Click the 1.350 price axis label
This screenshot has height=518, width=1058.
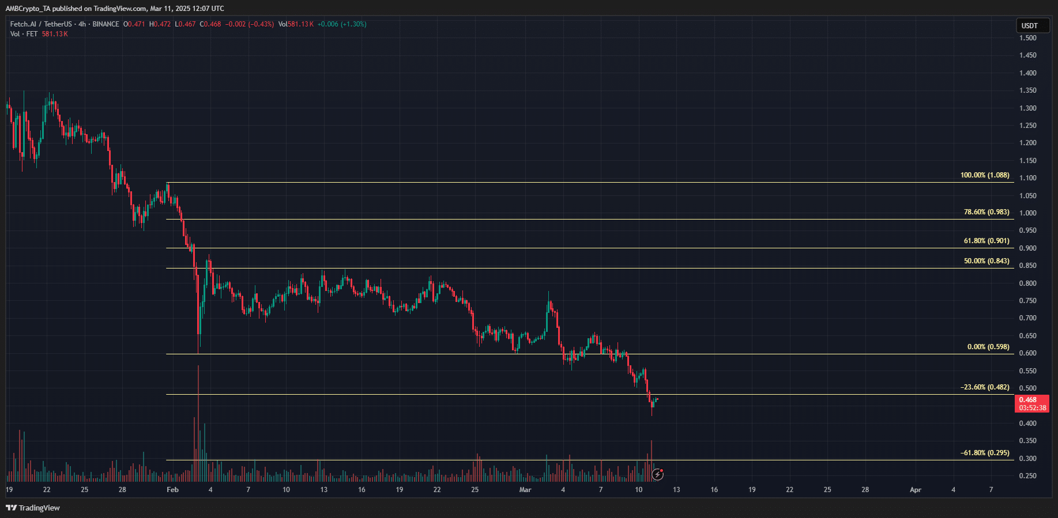click(x=1027, y=90)
